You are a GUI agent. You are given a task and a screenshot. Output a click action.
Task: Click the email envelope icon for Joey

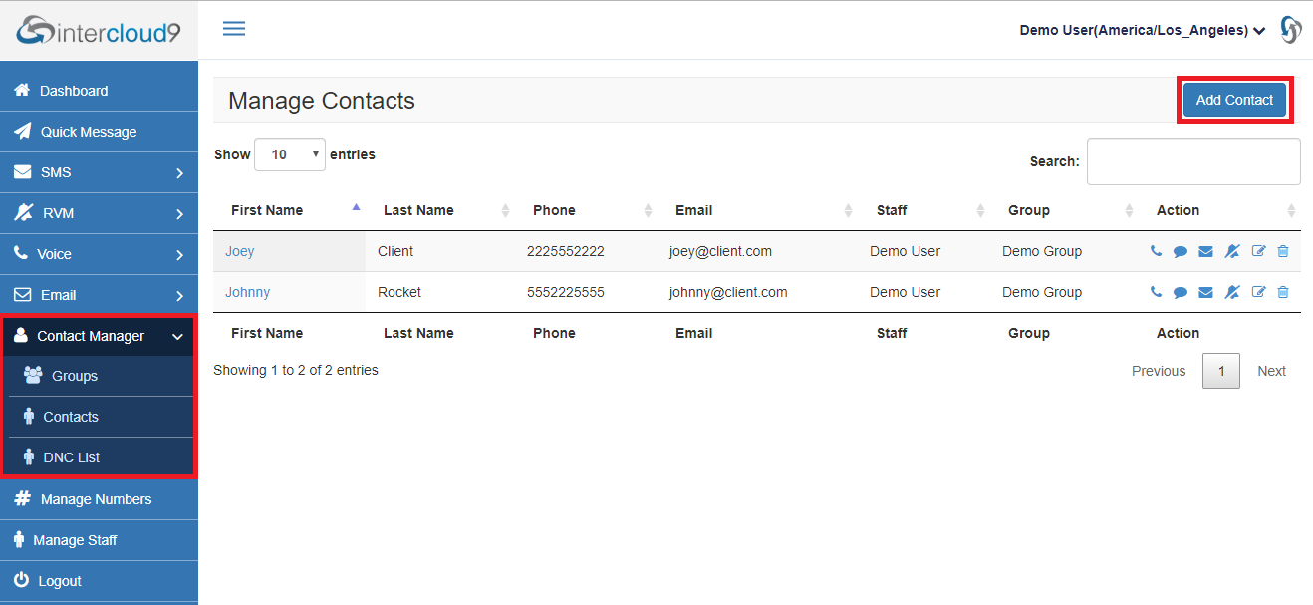click(1205, 251)
